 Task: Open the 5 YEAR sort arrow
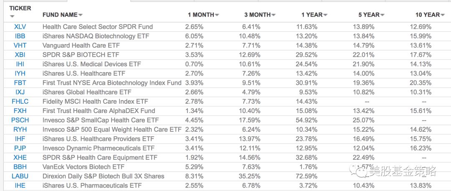(x=383, y=15)
